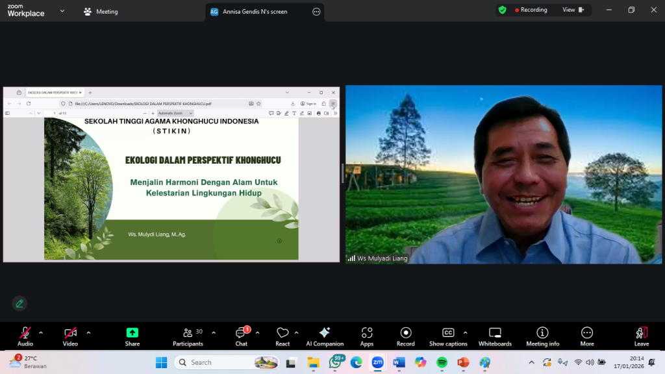Open Whiteboards
The width and height of the screenshot is (665, 374).
(x=495, y=336)
